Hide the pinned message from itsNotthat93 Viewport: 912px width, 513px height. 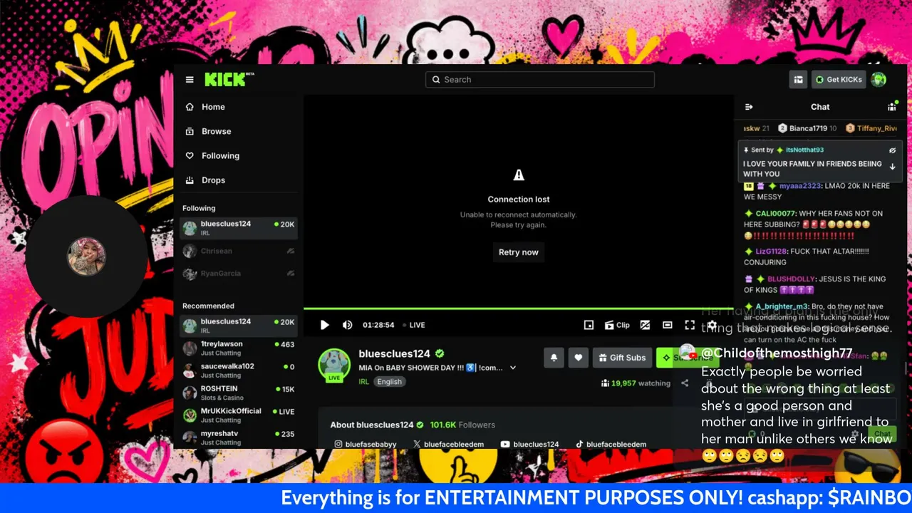tap(892, 150)
